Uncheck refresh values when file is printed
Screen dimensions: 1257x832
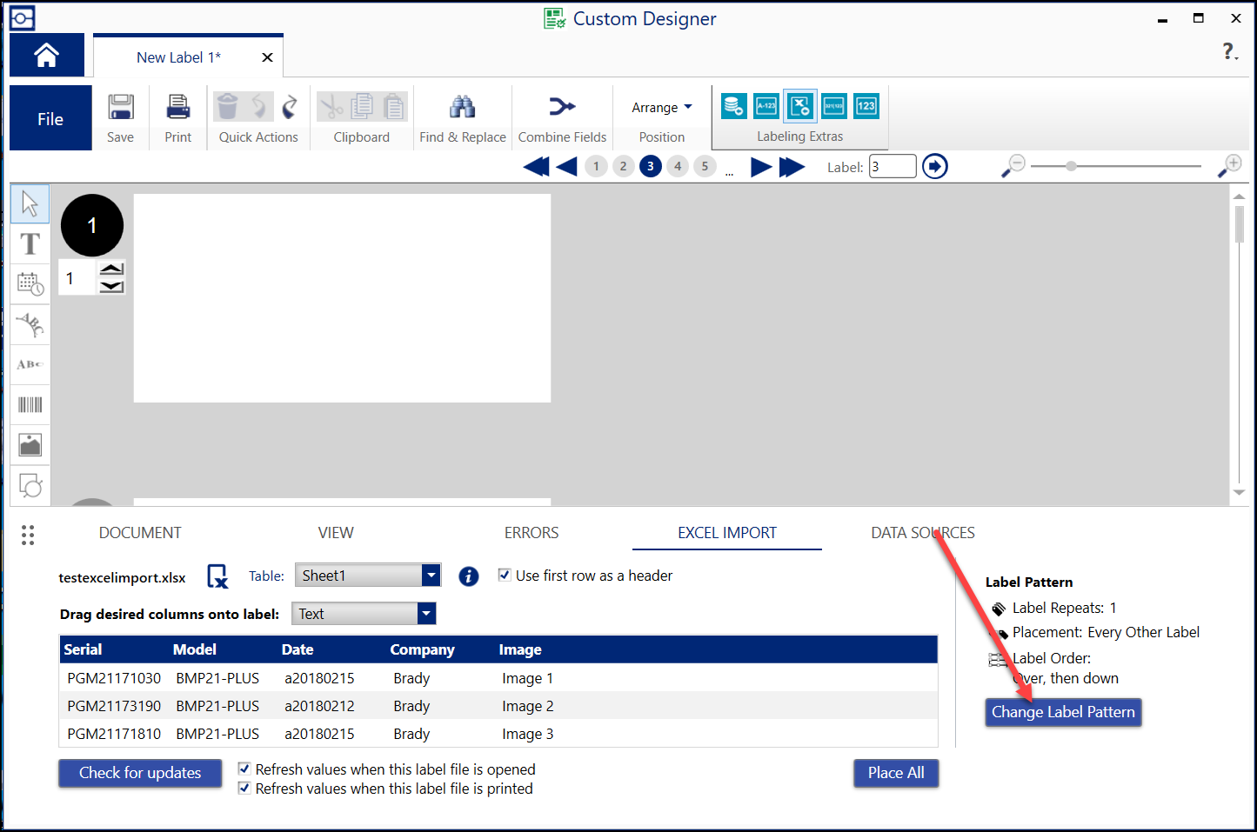(x=244, y=789)
